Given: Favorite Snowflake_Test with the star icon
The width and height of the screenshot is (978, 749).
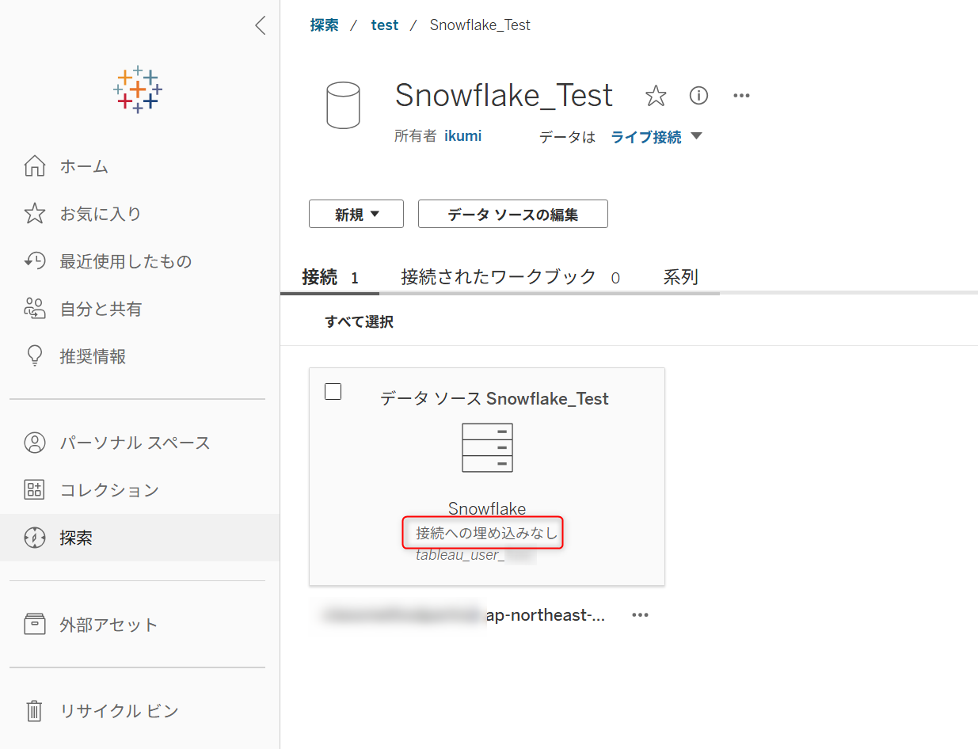Looking at the screenshot, I should (x=656, y=96).
